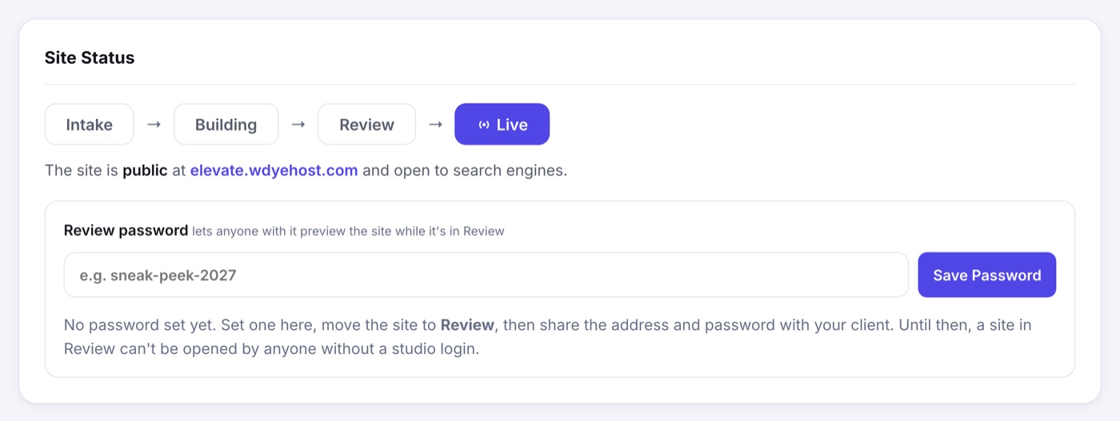Viewport: 1120px width, 421px height.
Task: Click the Review password label
Action: (126, 230)
